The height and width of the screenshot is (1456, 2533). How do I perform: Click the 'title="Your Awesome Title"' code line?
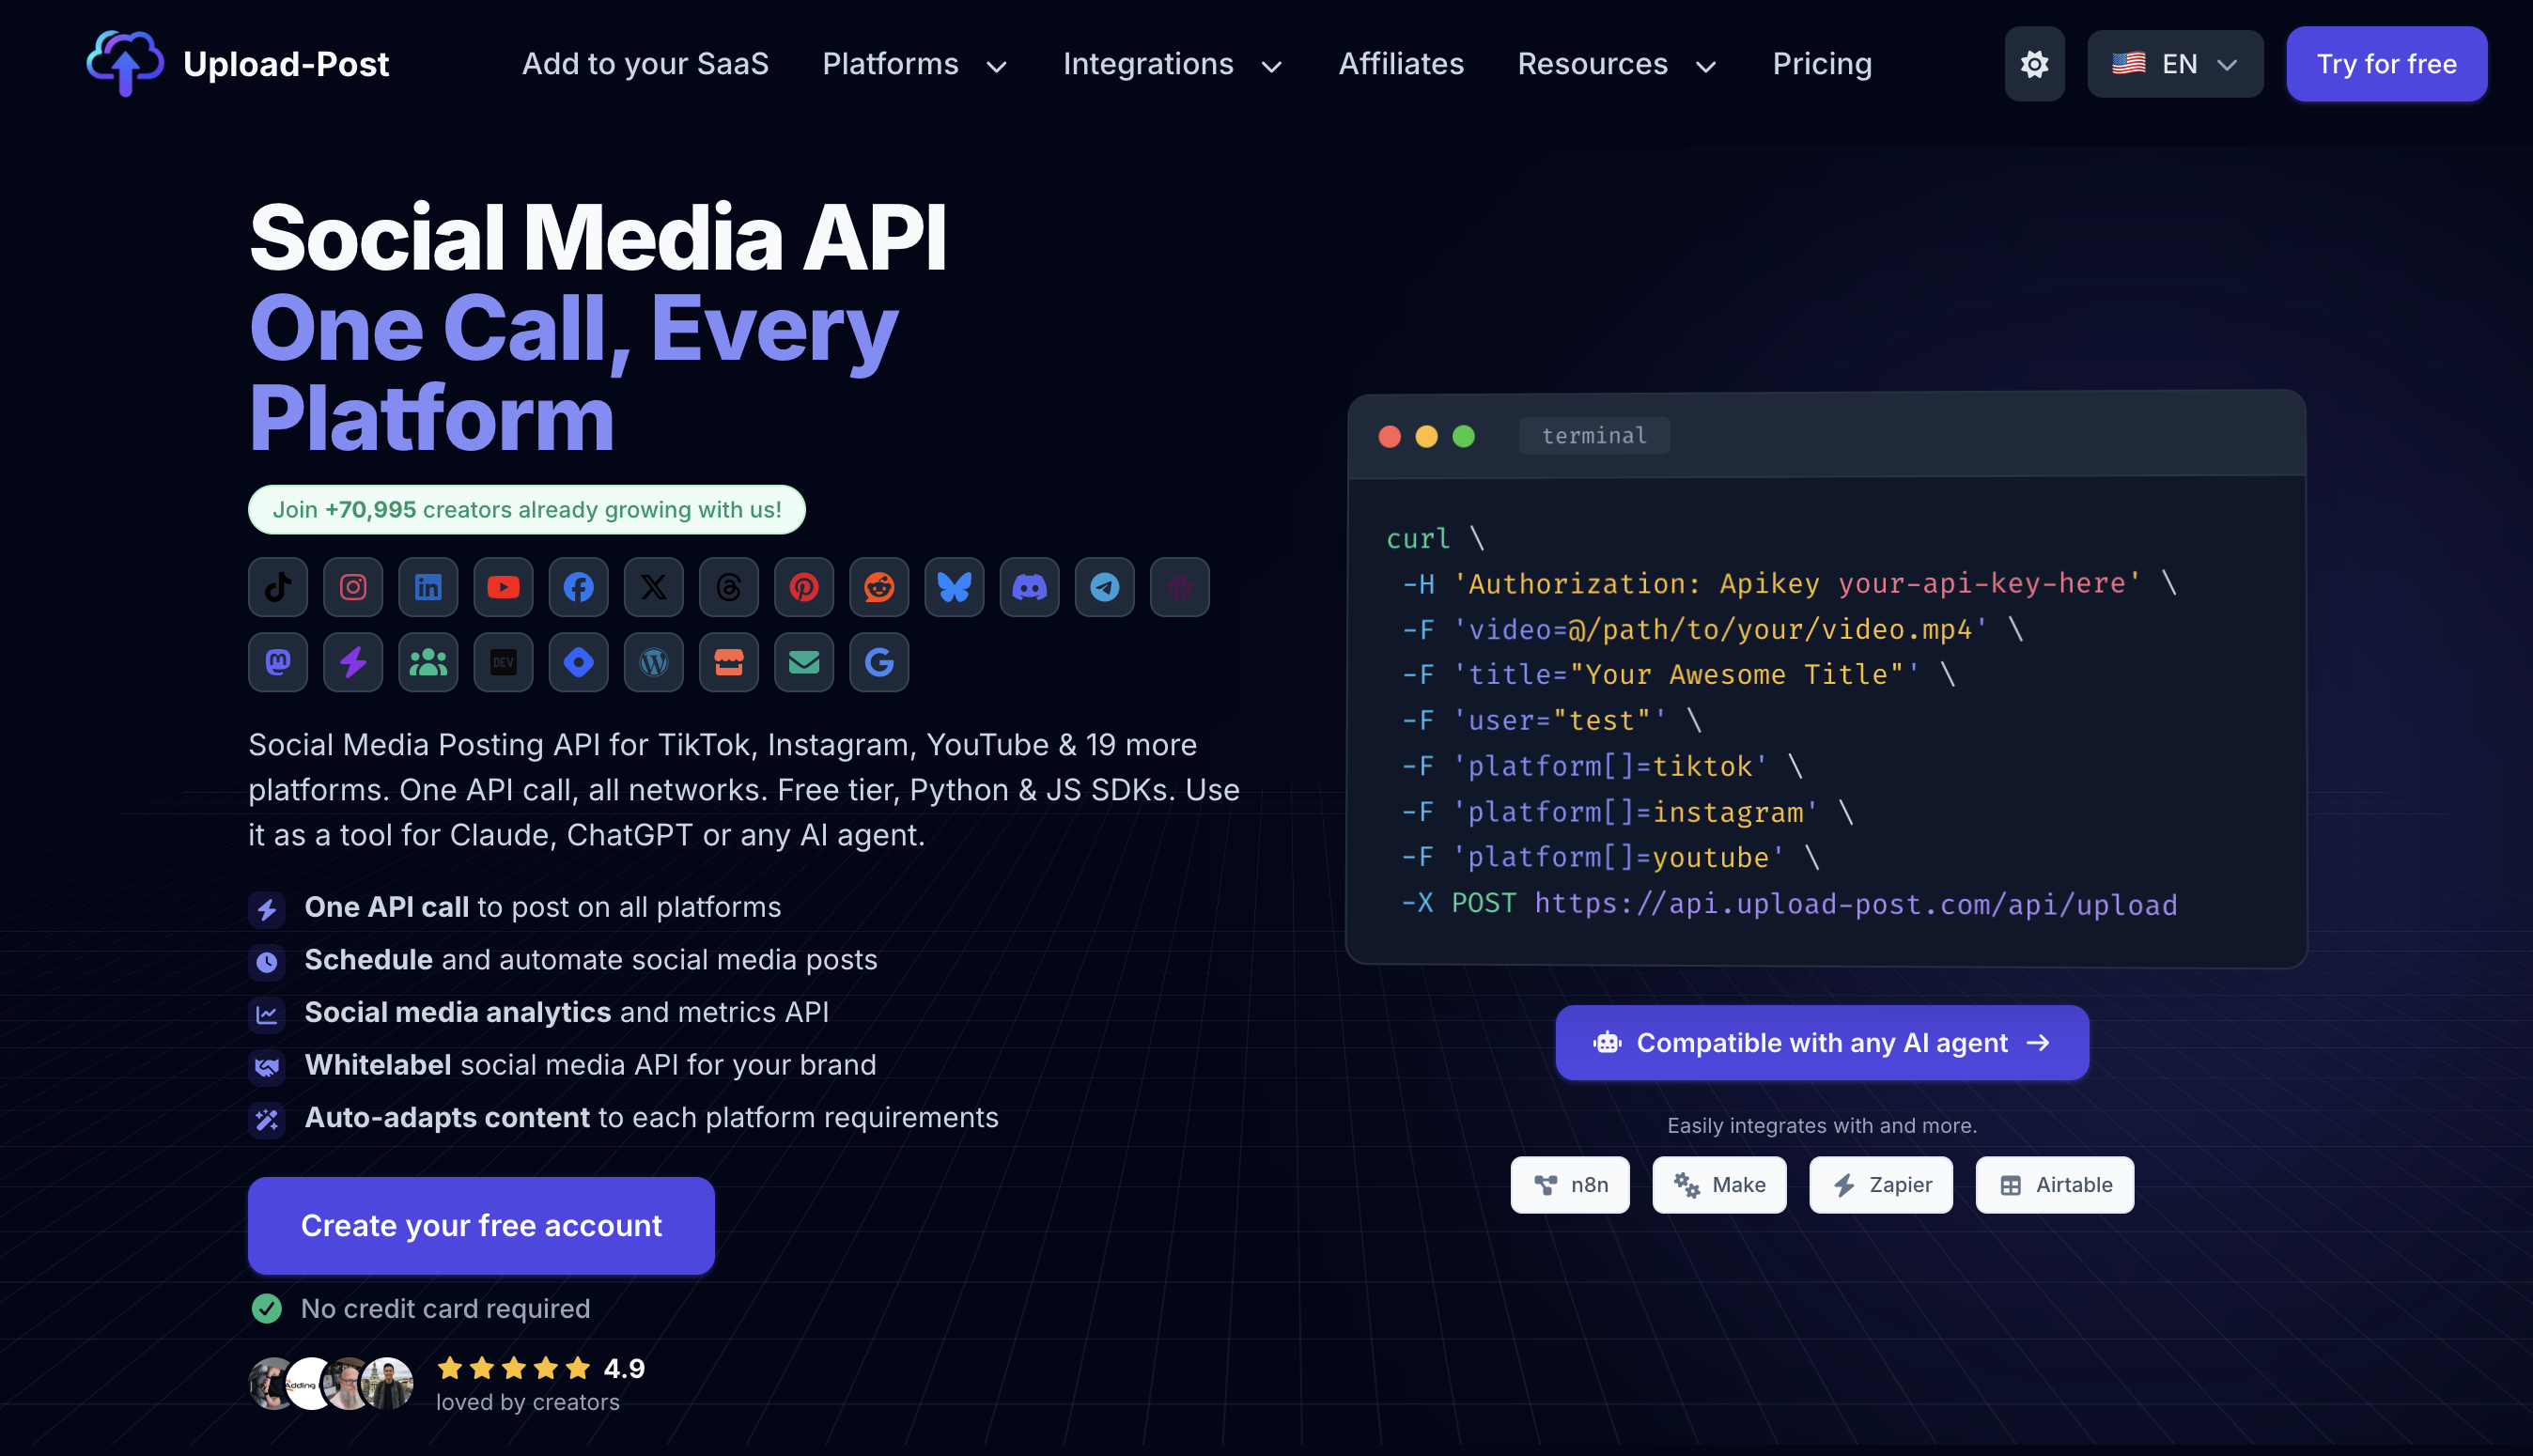(1678, 675)
